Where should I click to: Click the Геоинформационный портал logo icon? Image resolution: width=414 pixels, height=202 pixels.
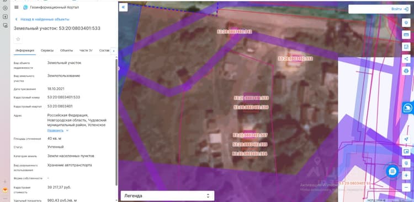[x=25, y=7]
